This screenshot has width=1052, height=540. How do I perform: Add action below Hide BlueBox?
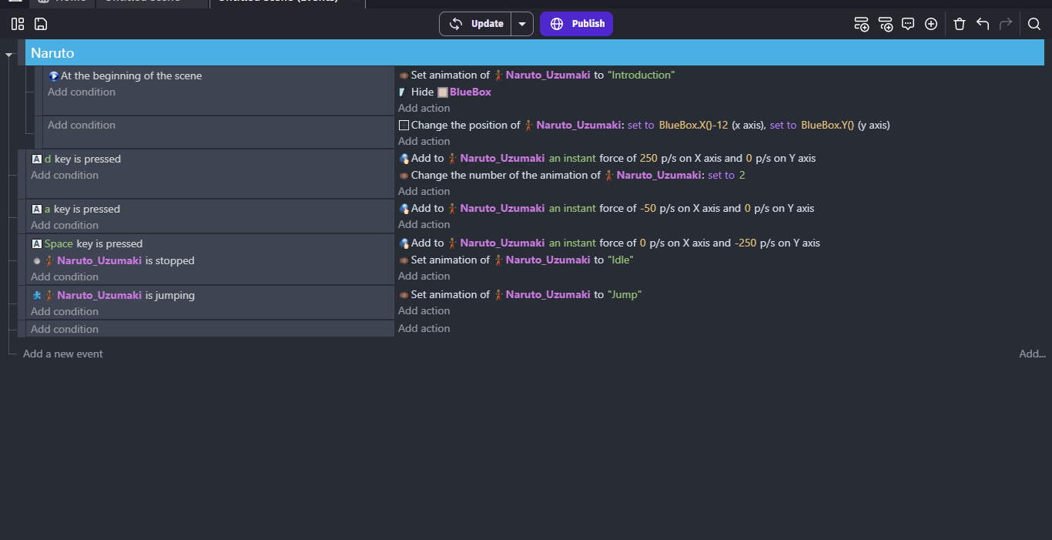click(424, 108)
